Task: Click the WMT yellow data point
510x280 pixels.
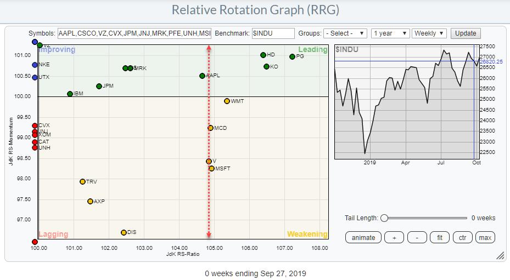Action: tap(227, 101)
